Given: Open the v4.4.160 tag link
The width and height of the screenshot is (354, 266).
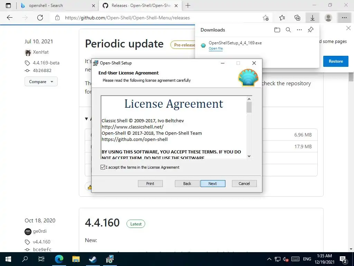Looking at the screenshot, I should (41, 242).
